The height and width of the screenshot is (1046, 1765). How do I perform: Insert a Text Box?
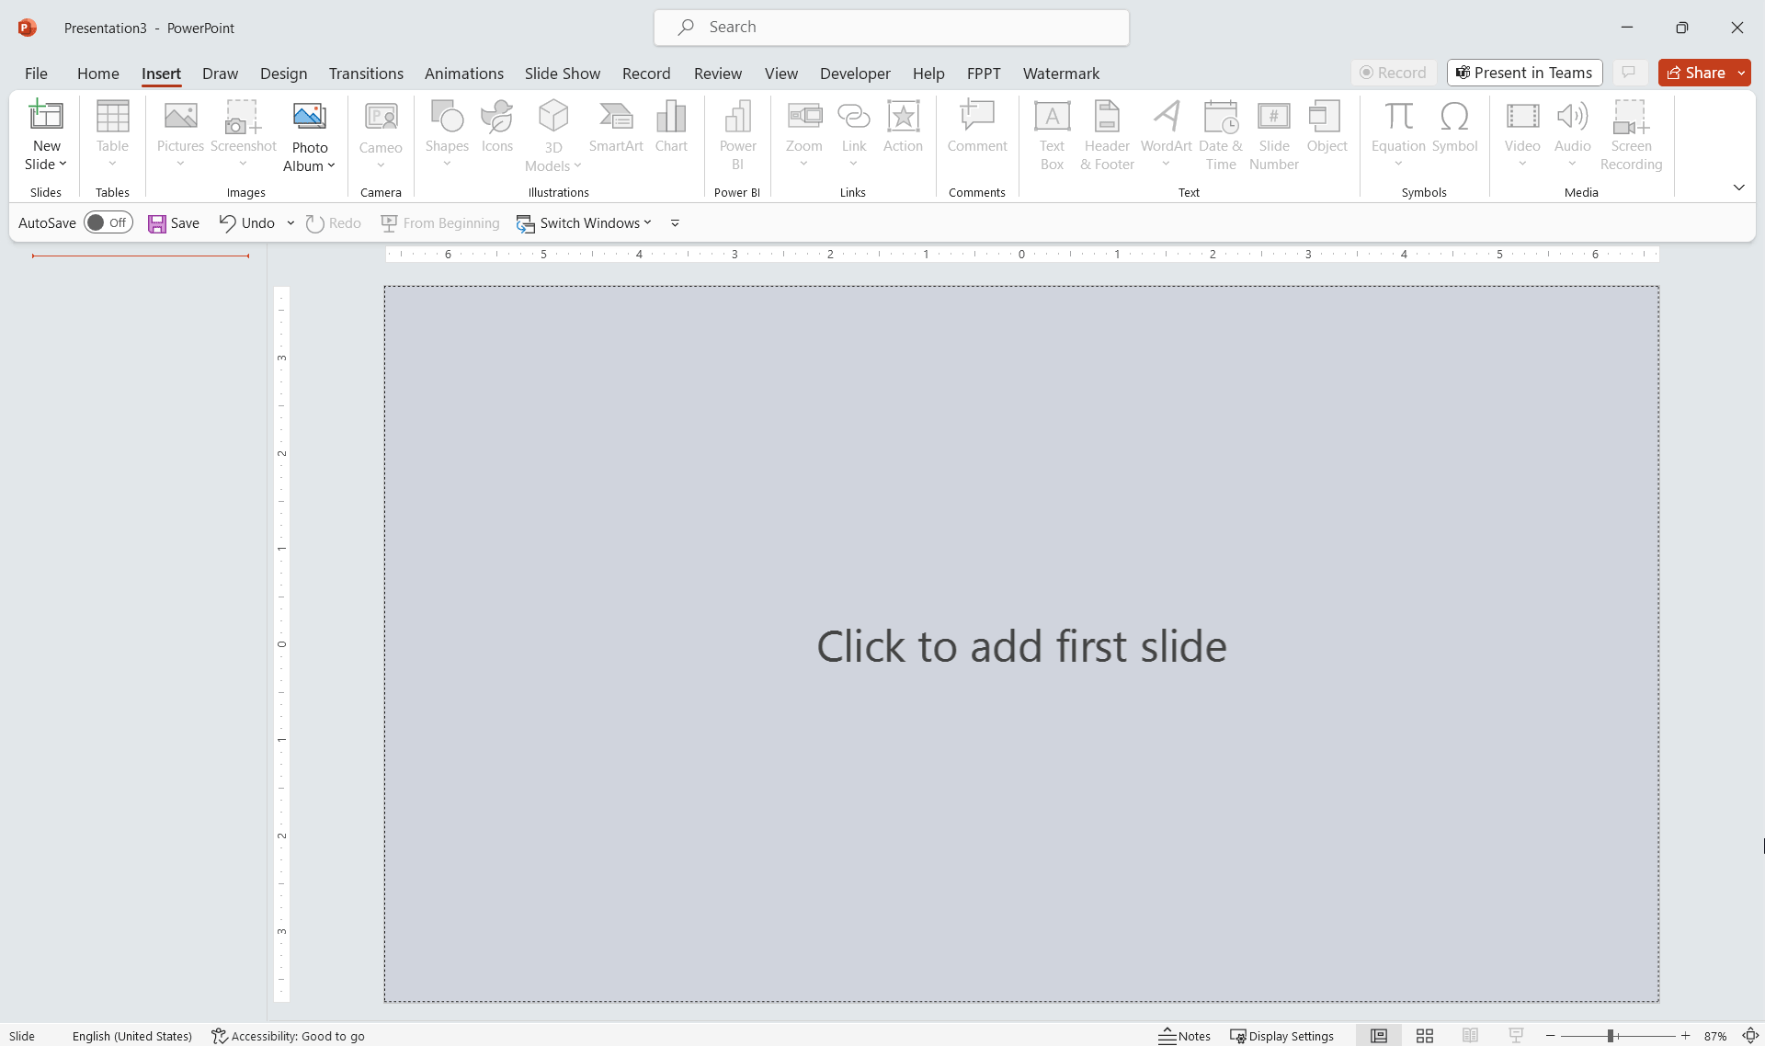click(x=1052, y=134)
